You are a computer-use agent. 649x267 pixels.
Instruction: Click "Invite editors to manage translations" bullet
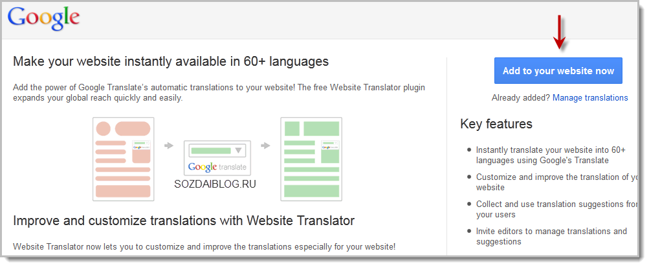[x=552, y=236]
